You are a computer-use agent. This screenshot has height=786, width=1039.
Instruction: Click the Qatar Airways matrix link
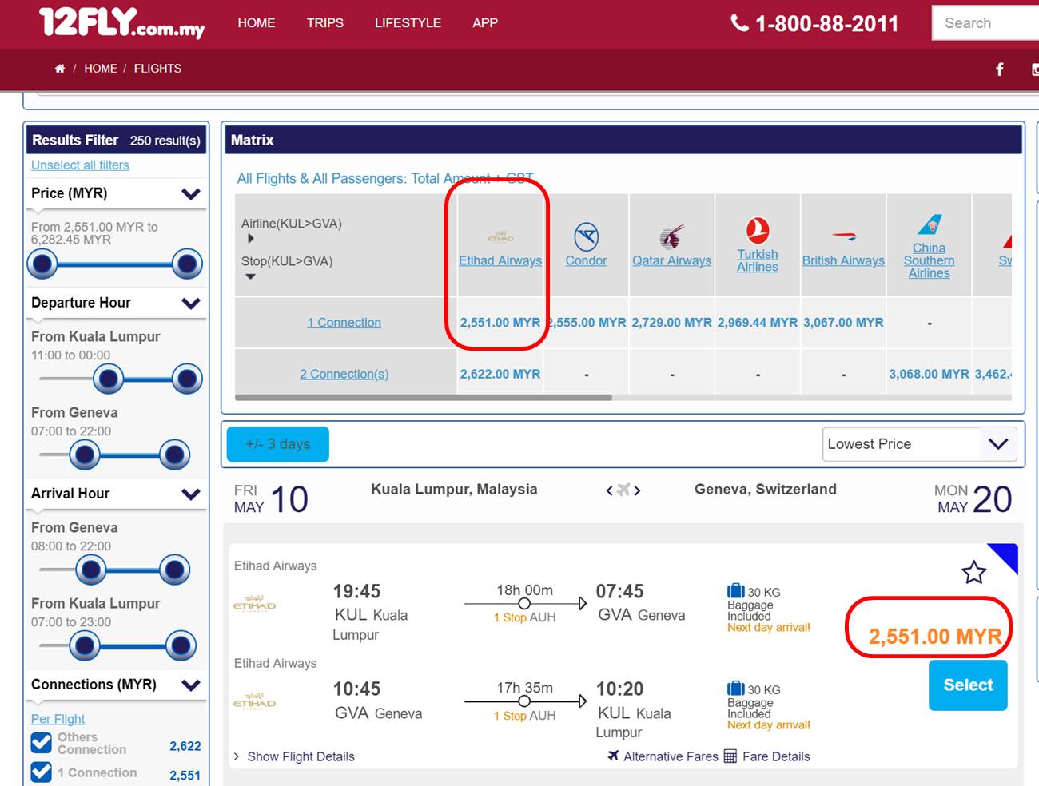pos(671,260)
